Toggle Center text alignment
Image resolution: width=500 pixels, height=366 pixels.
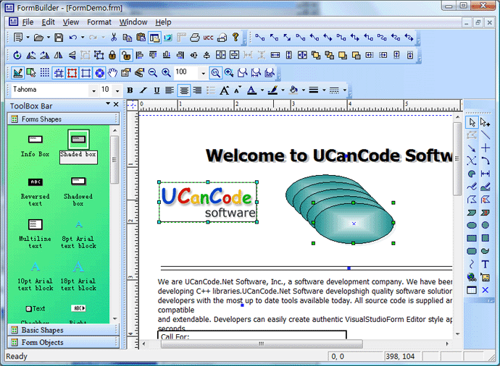183,90
